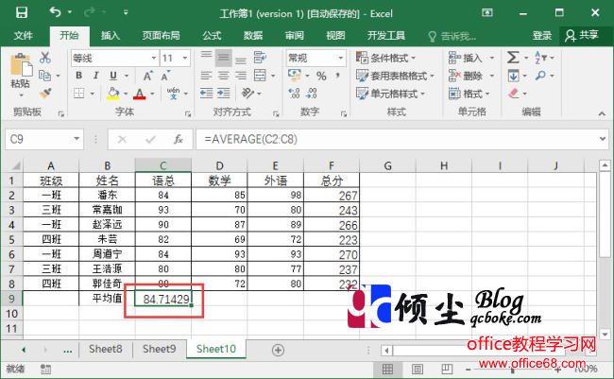Apply accounting number format
This screenshot has height=379, width=614.
tap(295, 75)
